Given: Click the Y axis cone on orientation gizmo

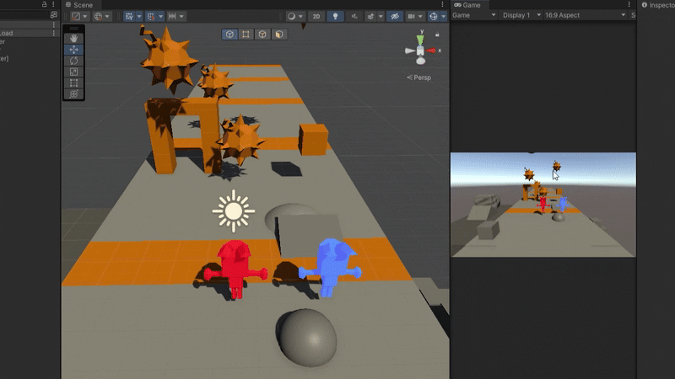Looking at the screenshot, I should point(420,40).
